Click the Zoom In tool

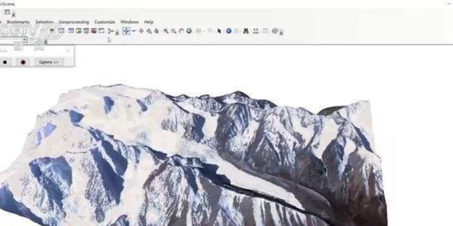166,31
